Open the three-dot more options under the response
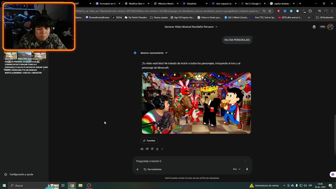Viewport: 336px width, 189px height. coord(162,149)
